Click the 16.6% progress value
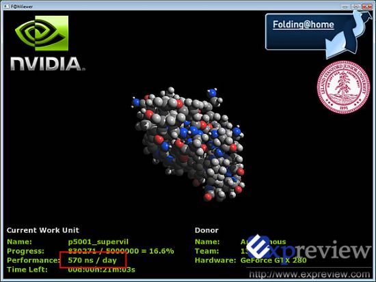The height and width of the screenshot is (282, 376). click(x=161, y=251)
